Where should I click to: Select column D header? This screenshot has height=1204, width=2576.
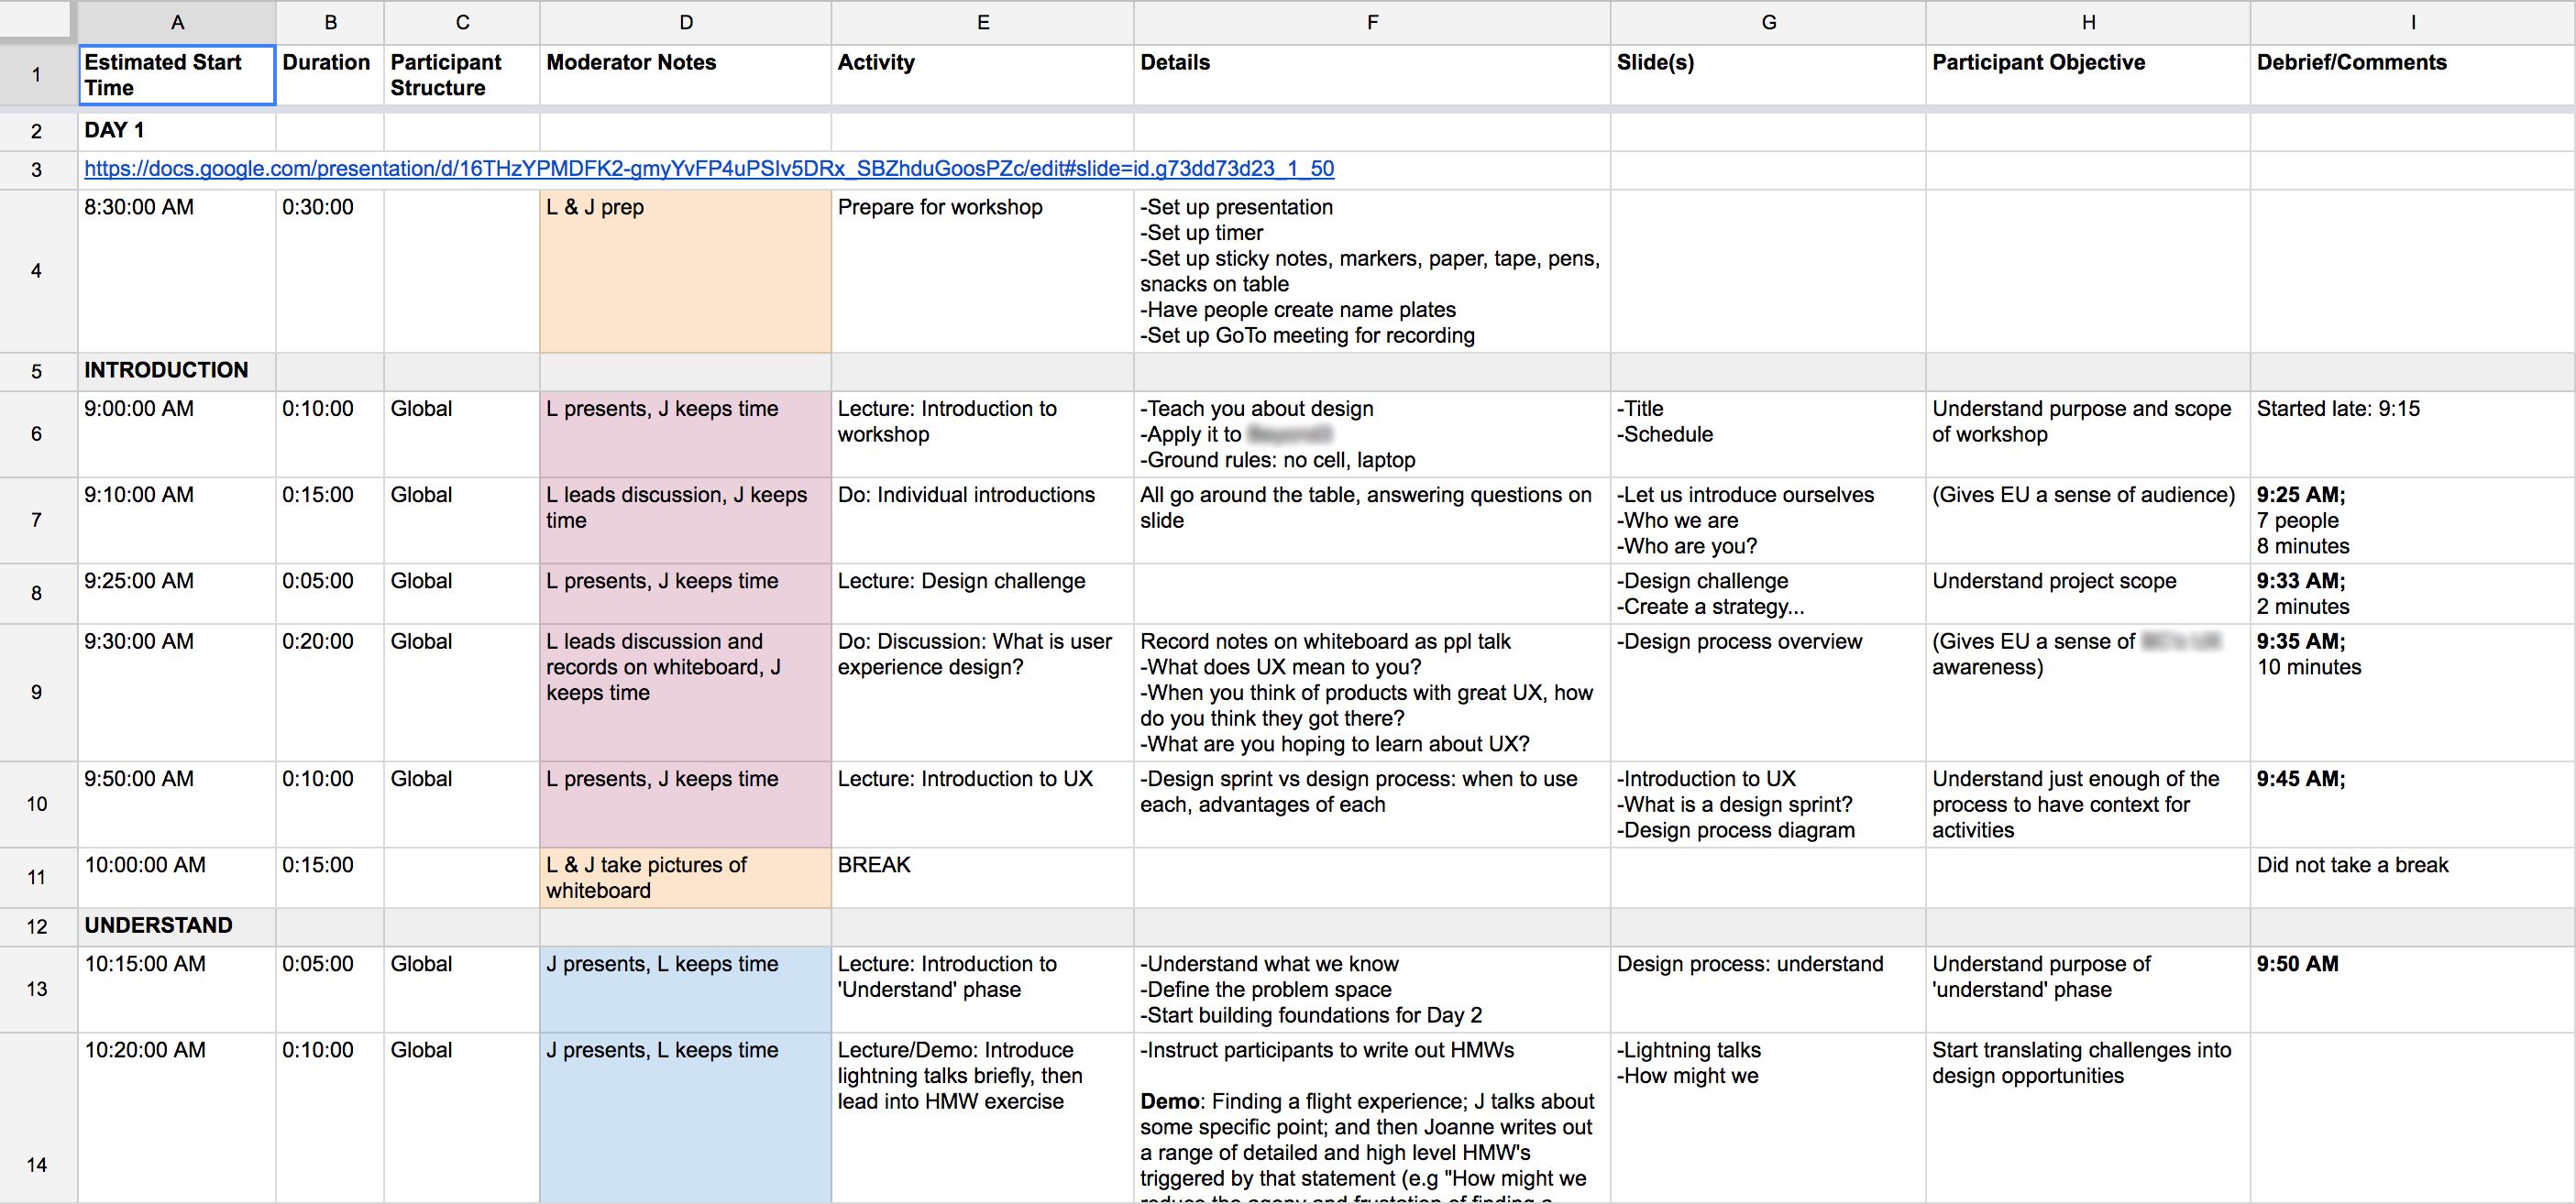click(x=685, y=22)
